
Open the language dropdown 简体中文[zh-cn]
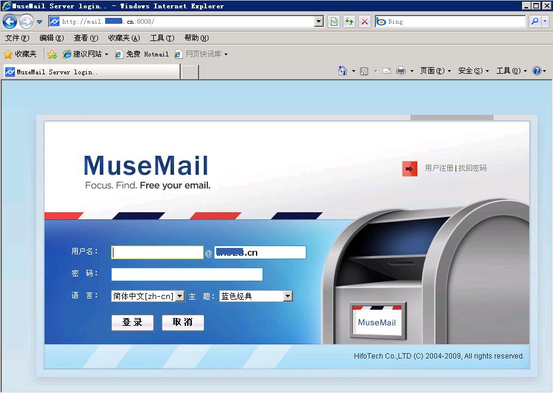tap(180, 296)
